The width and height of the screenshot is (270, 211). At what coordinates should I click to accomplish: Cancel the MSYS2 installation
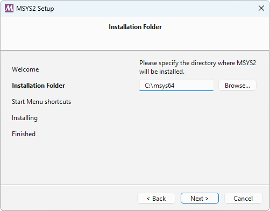[x=243, y=198]
